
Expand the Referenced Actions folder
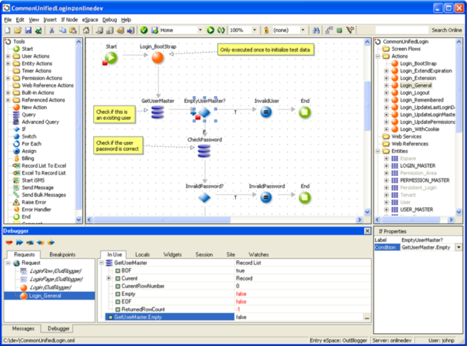point(8,100)
